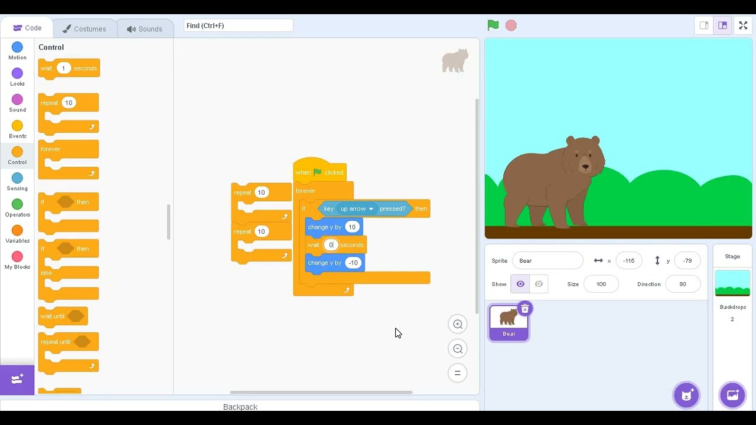Select the Control block category
This screenshot has width=756, height=425.
[x=17, y=156]
